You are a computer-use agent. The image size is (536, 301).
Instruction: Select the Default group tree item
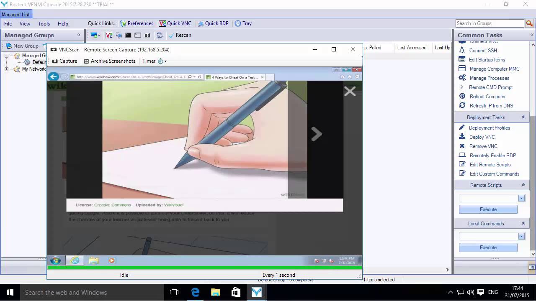click(35, 62)
